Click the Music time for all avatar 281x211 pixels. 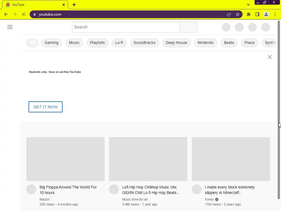pyautogui.click(x=114, y=189)
